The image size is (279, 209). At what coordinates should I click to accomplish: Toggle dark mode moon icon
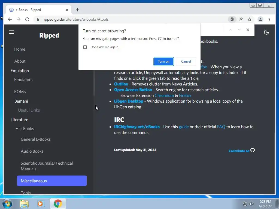pos(266,32)
